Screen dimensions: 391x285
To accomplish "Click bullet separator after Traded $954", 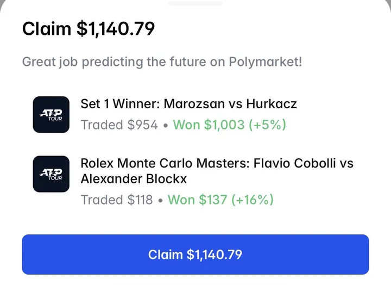I will [166, 126].
